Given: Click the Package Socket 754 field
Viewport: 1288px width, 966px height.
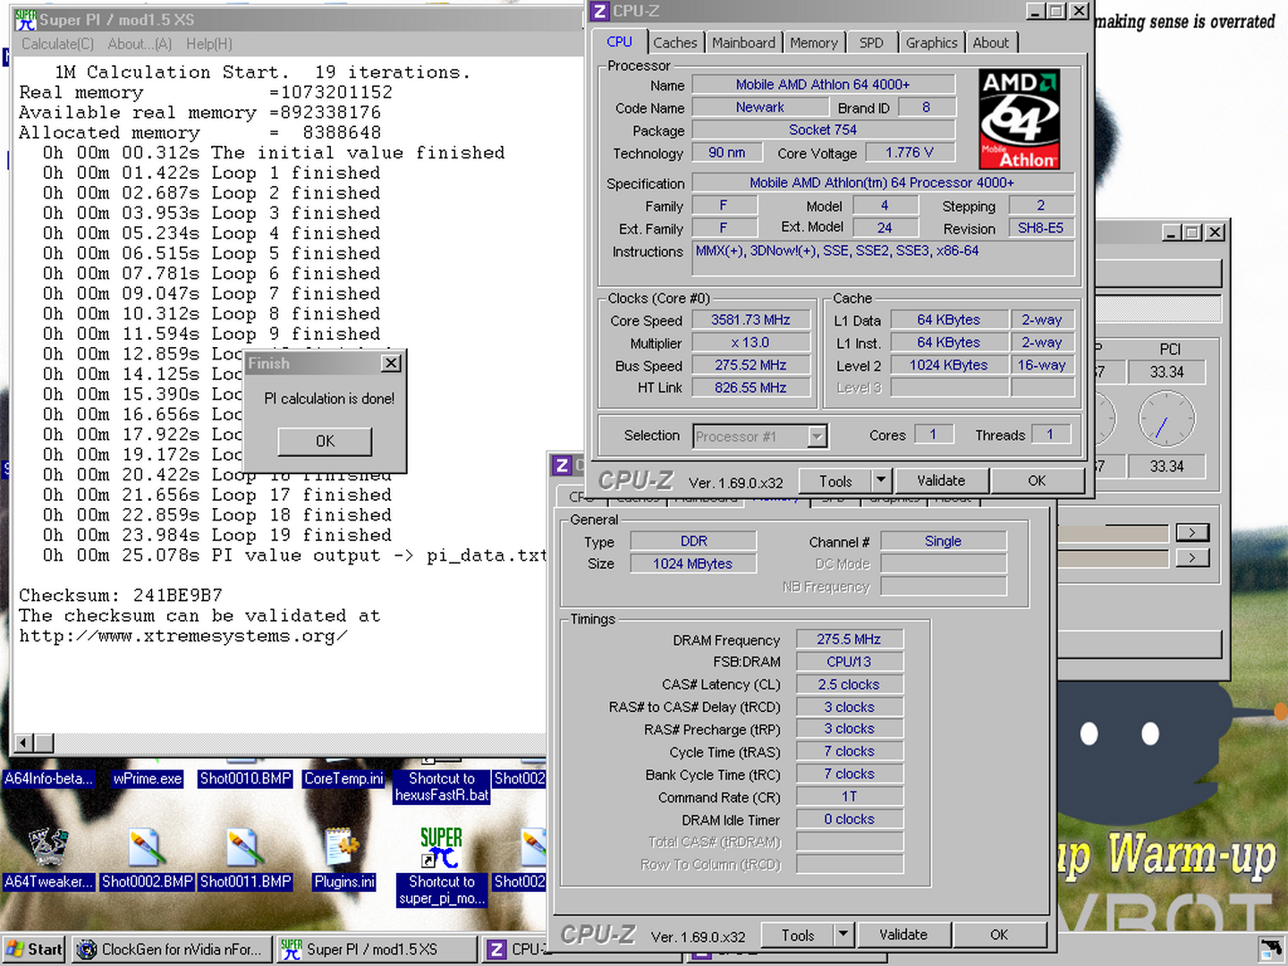Looking at the screenshot, I should tap(823, 130).
